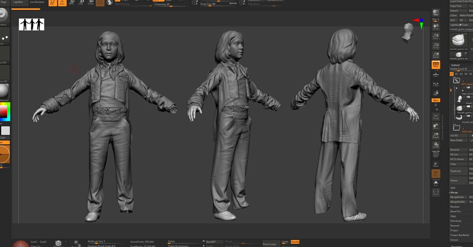This screenshot has height=247, width=473.
Task: Open the Lightbox Tools flyout
Action: pyautogui.click(x=459, y=24)
